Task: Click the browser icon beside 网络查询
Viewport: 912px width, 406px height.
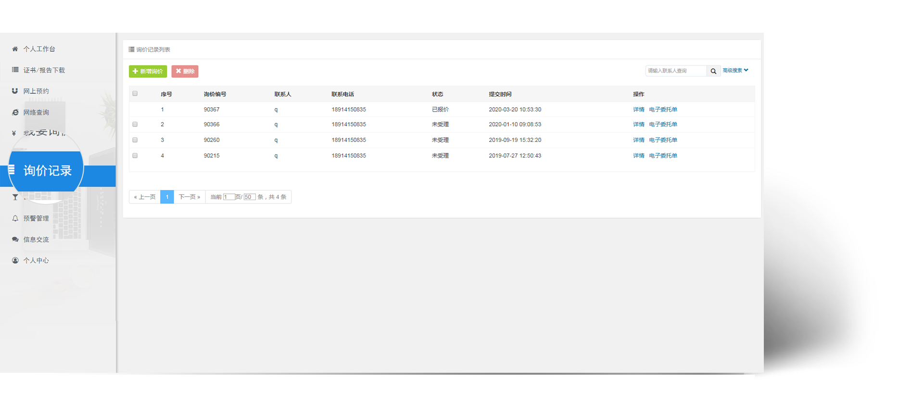Action: (15, 113)
